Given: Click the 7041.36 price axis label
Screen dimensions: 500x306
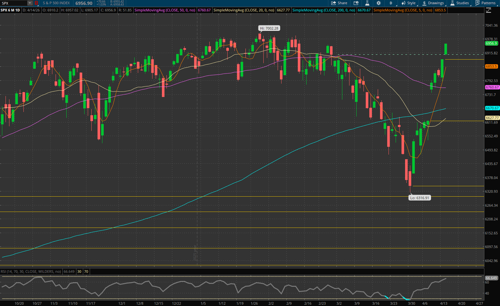Looking at the screenshot, I should (491, 25).
